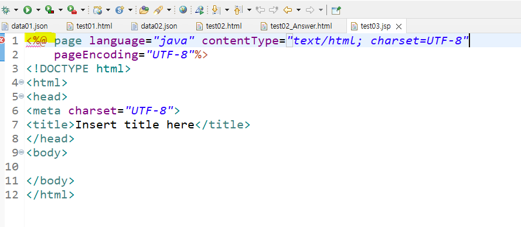Click the Run External Tools icon
The image size is (521, 227).
[x=71, y=10]
